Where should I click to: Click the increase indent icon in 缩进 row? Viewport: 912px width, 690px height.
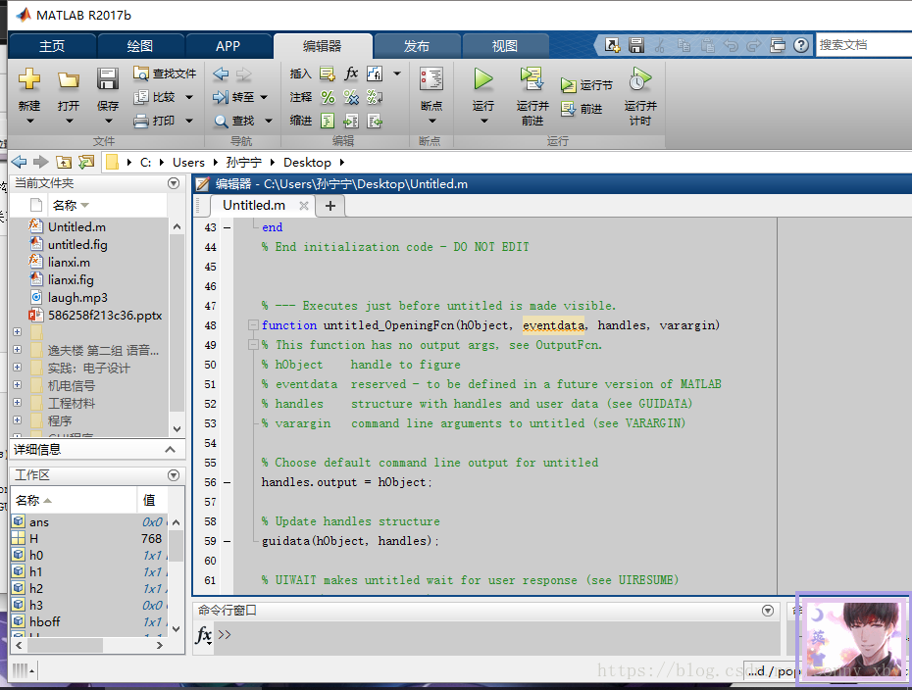351,121
